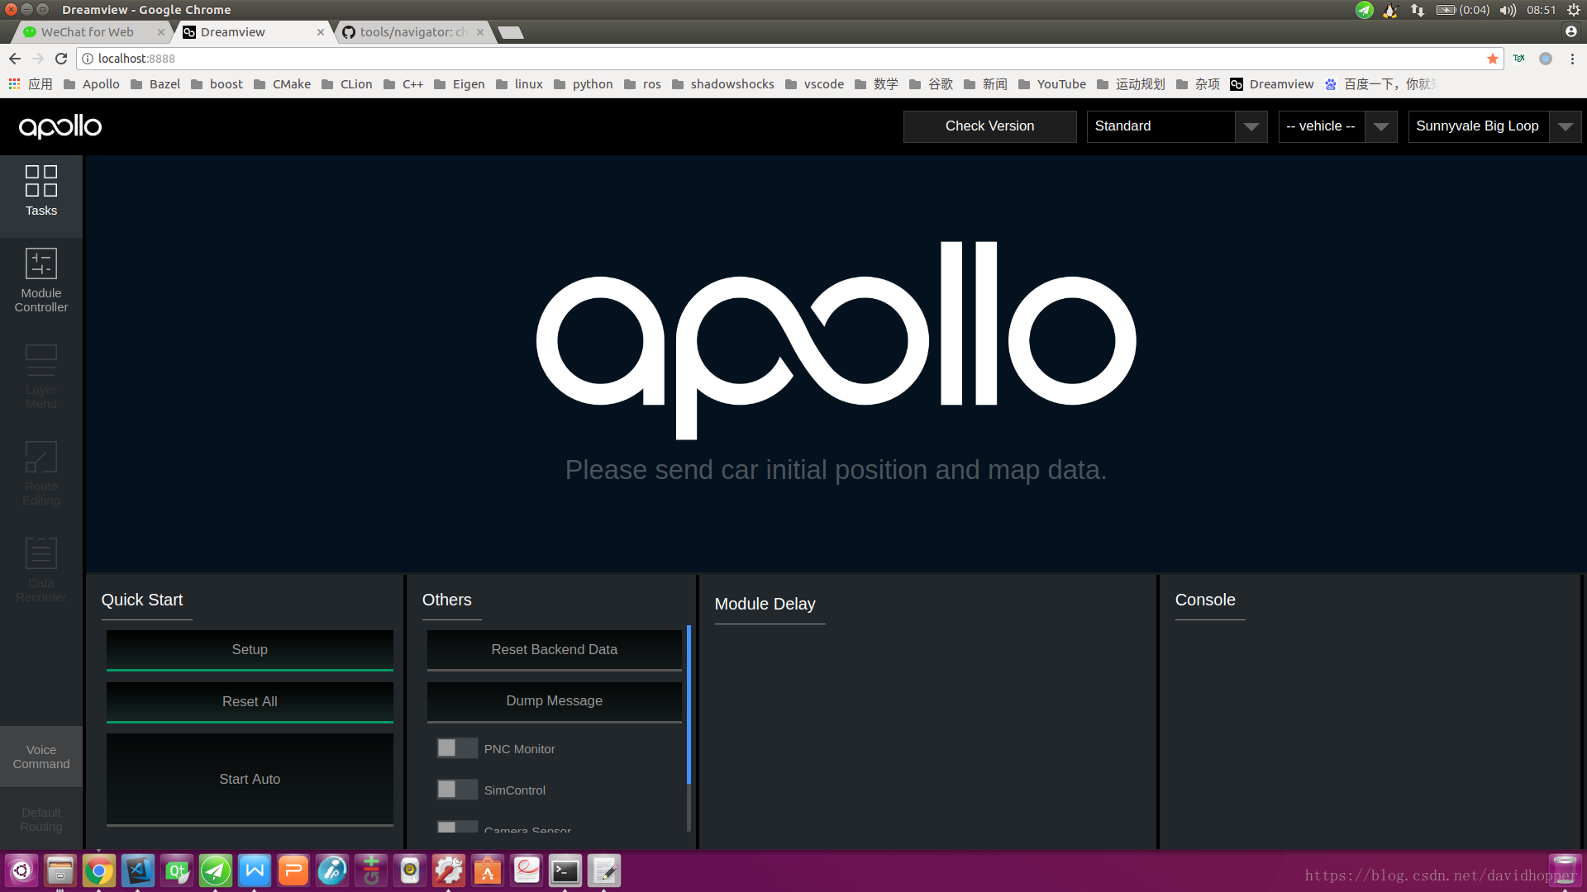
Task: Toggle the PNC Monitor switch
Action: tap(456, 748)
